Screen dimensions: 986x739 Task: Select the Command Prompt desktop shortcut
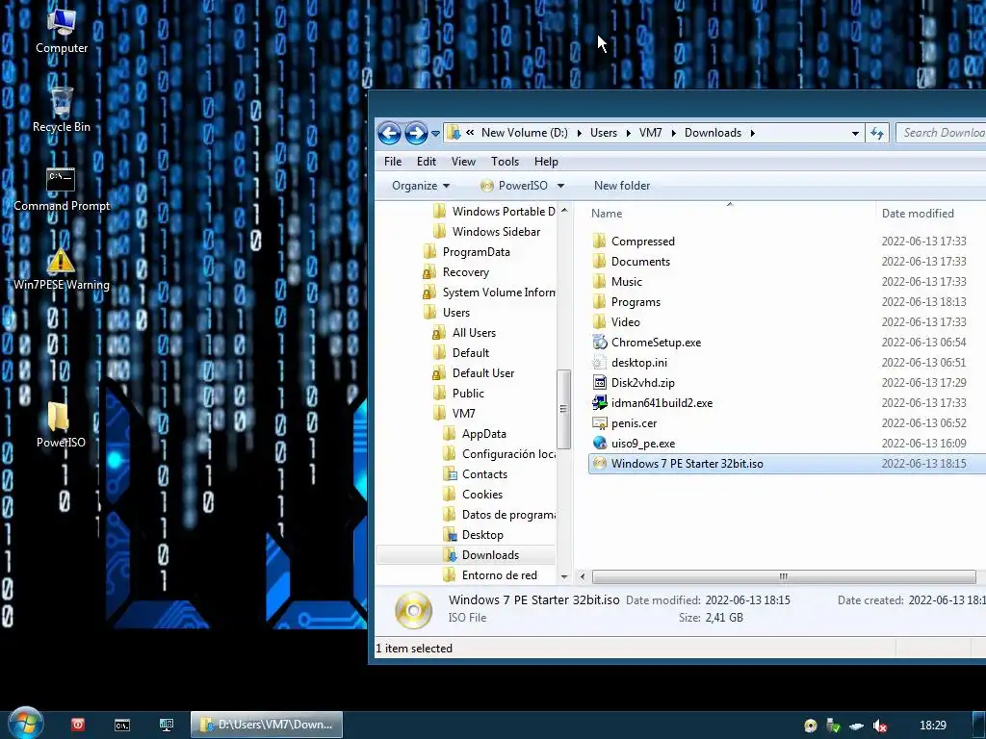61,190
